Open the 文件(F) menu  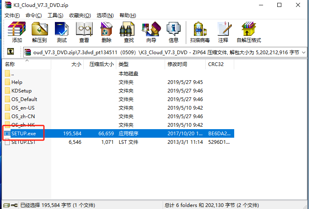click(x=12, y=15)
